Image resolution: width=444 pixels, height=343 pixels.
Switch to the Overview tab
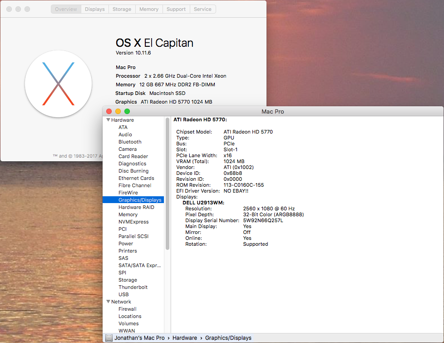coord(66,9)
